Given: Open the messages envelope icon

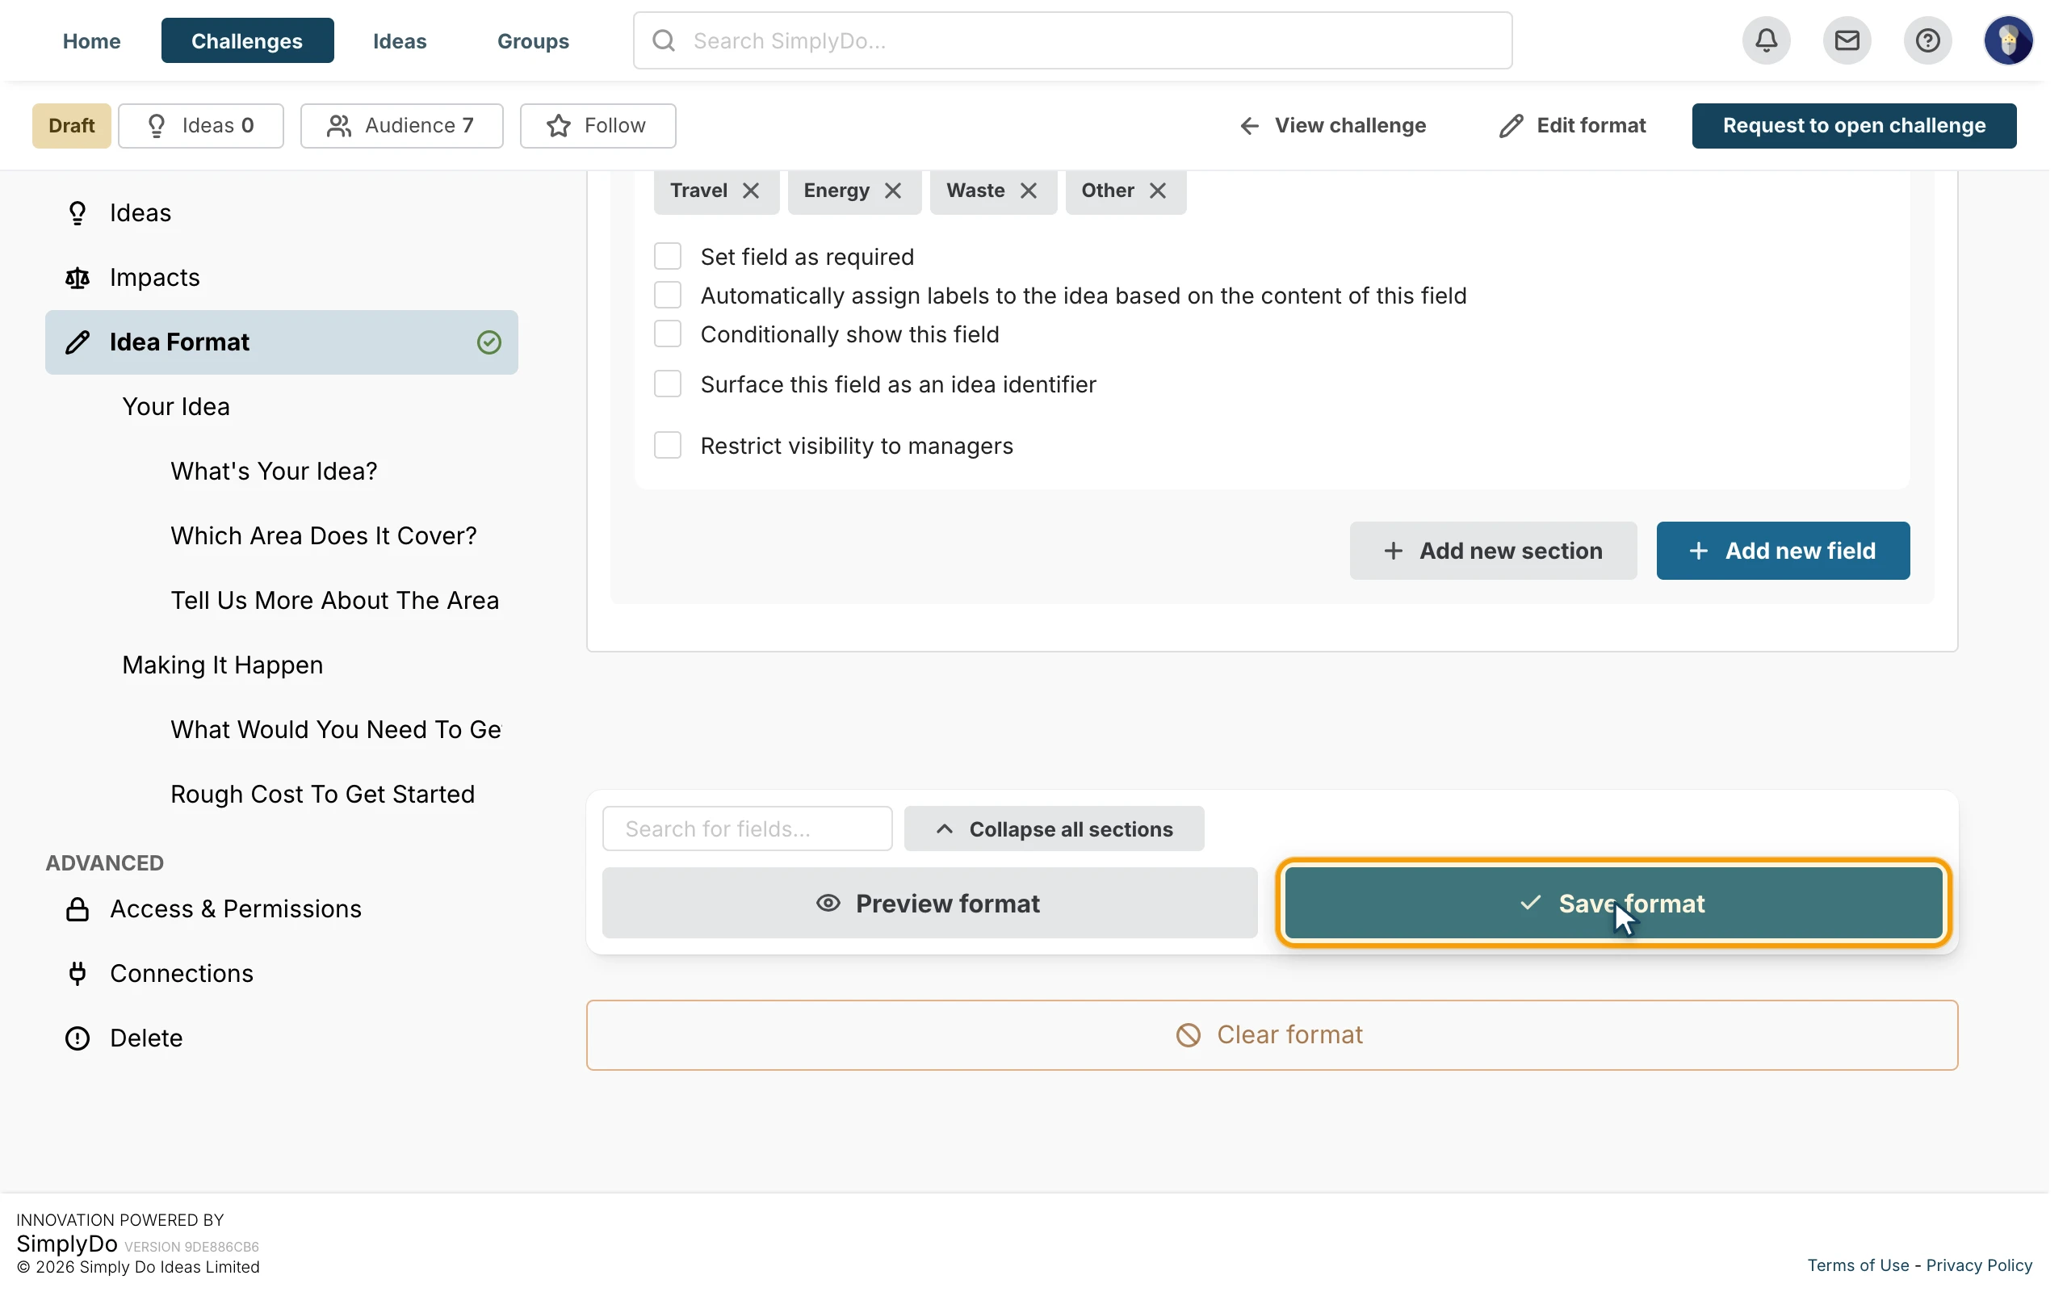Looking at the screenshot, I should click(x=1847, y=40).
